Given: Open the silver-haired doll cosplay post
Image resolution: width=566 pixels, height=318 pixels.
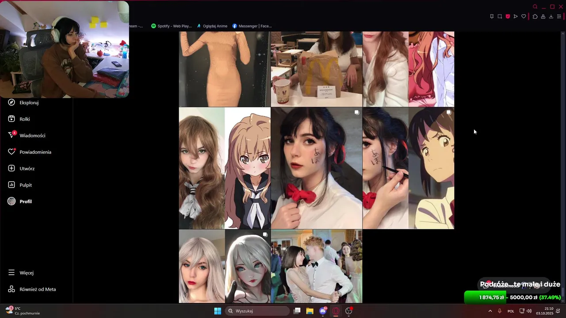Looking at the screenshot, I should pos(224,266).
